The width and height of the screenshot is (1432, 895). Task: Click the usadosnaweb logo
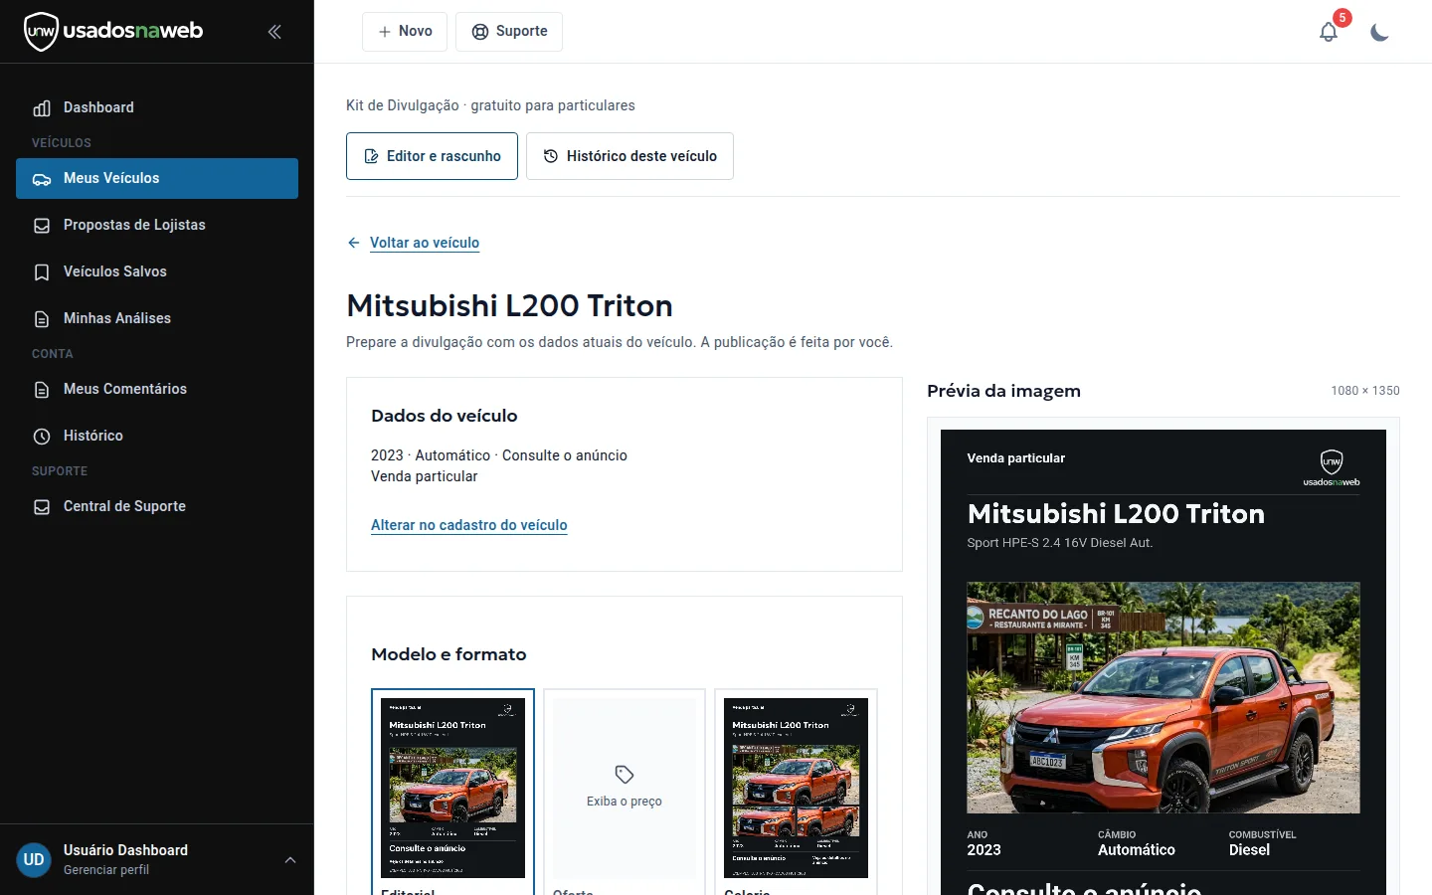point(113,31)
